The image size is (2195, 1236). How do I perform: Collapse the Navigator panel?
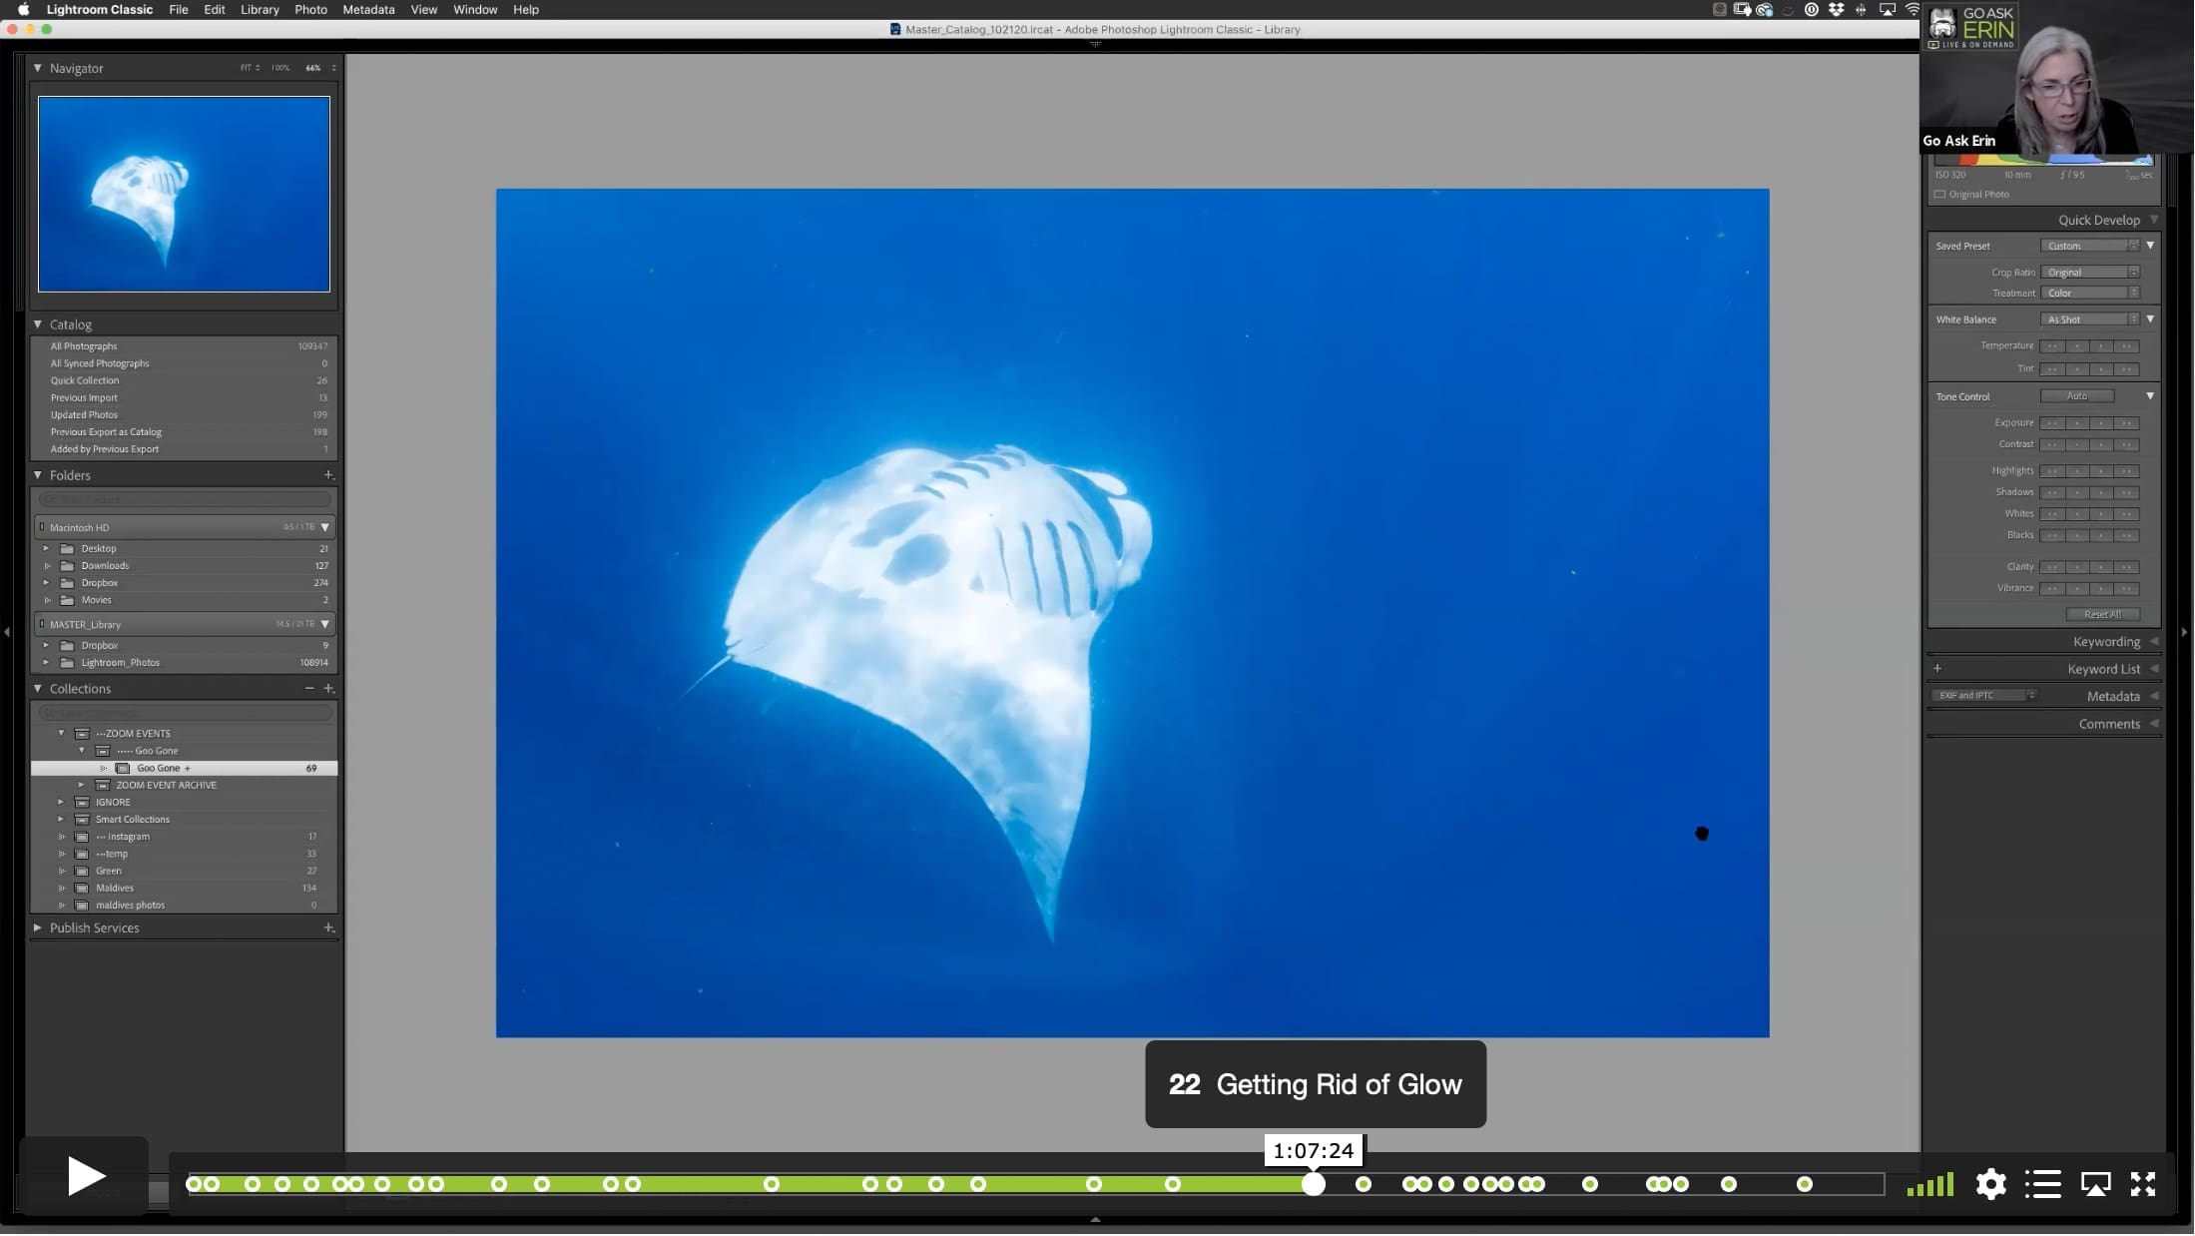(38, 68)
